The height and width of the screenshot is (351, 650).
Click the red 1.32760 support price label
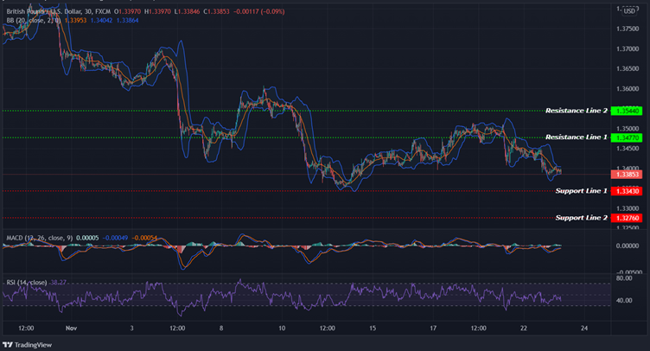tap(627, 218)
